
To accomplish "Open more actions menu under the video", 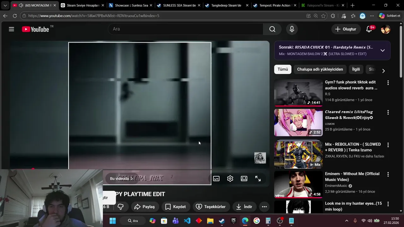I will (x=264, y=207).
